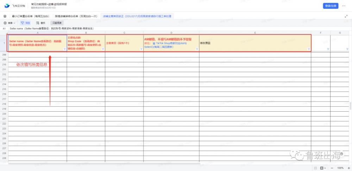Click the A1 cell reference box
The height and width of the screenshot is (171, 352).
click(x=4, y=29)
